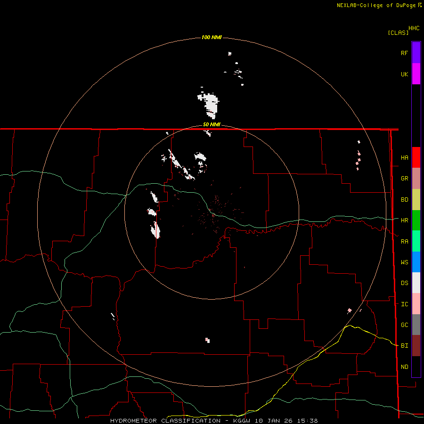Click the NEXLAB-College of DuPage credit
Image resolution: width=424 pixels, height=424 pixels.
coord(376,5)
